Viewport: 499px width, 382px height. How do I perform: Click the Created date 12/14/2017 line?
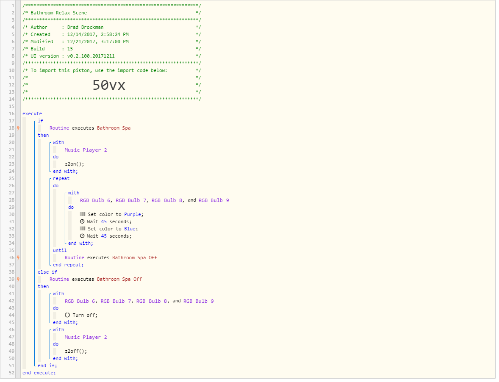pyautogui.click(x=98, y=34)
